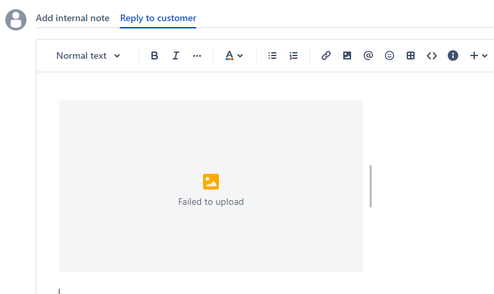The width and height of the screenshot is (494, 294).
Task: Toggle bold formatting
Action: [154, 55]
